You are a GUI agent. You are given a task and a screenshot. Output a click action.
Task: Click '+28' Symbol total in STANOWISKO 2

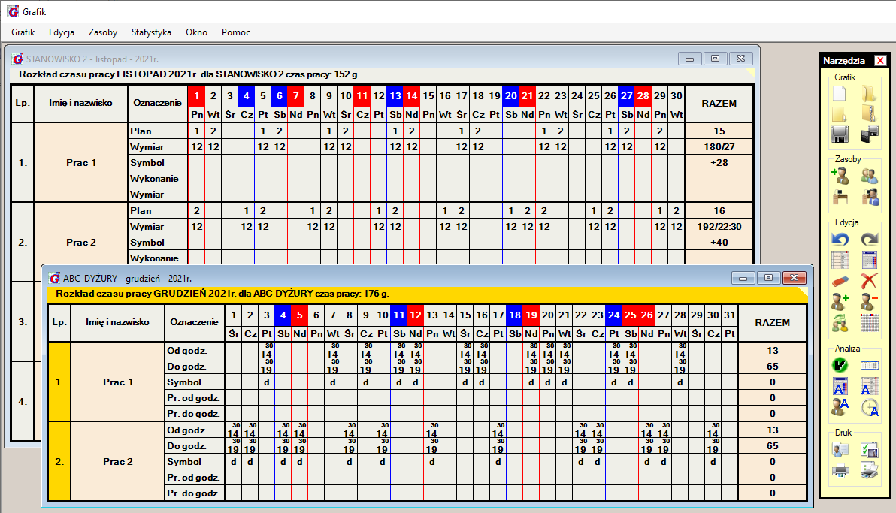(x=719, y=163)
